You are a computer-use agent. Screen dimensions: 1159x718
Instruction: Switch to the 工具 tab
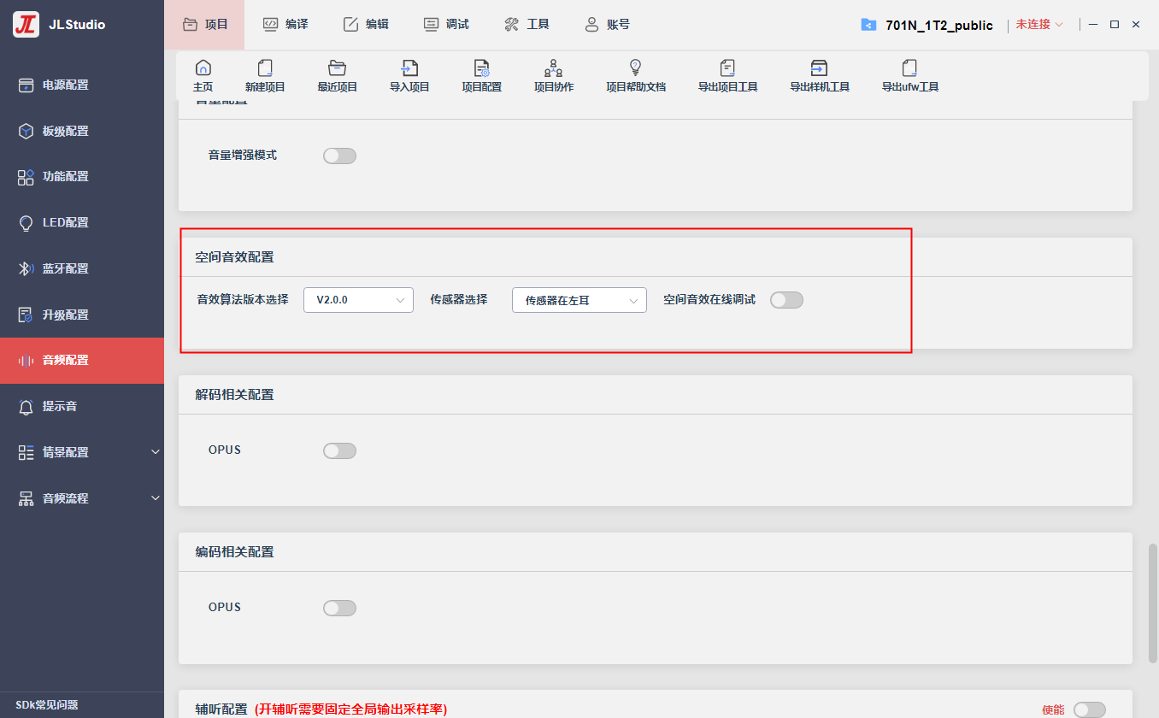pos(526,25)
